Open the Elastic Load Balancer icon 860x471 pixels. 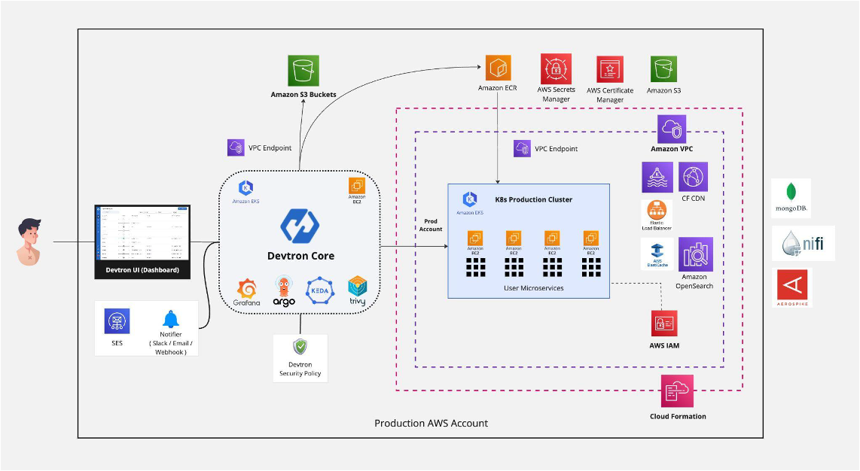point(657,211)
